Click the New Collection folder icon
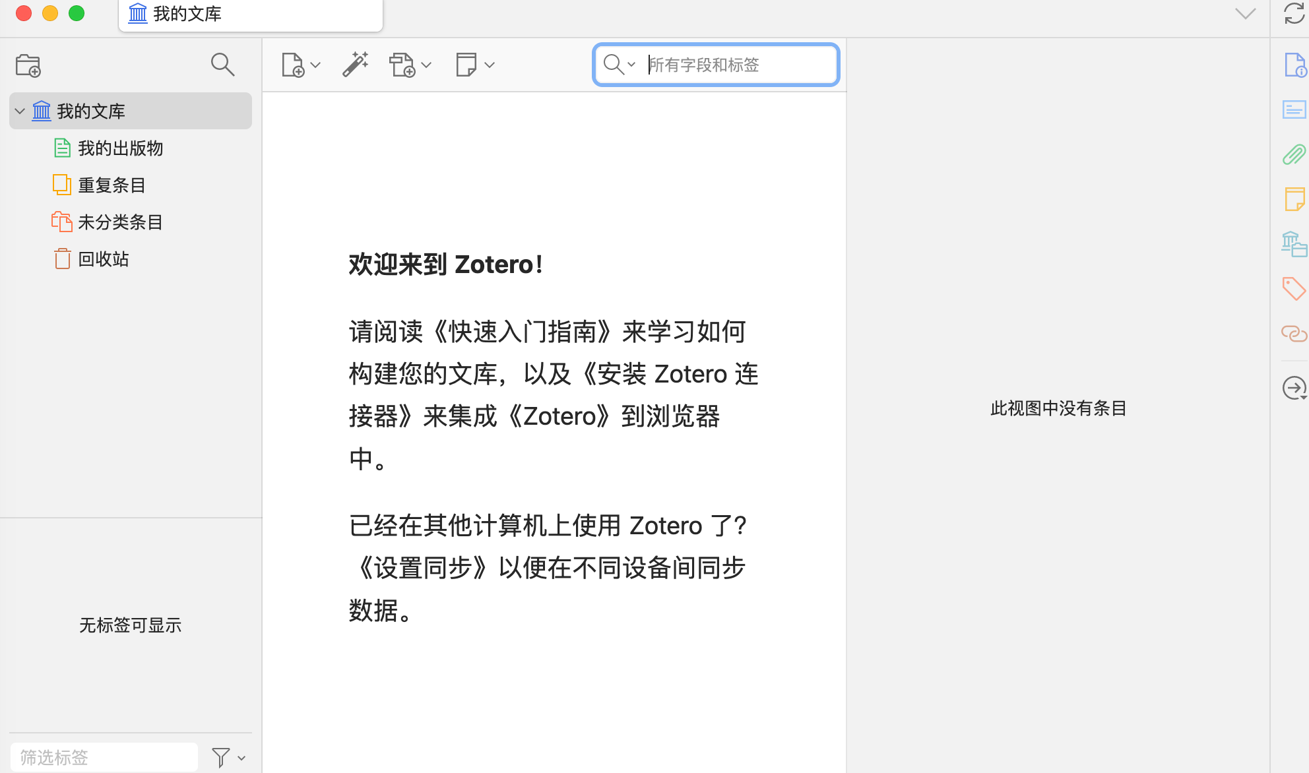The image size is (1309, 773). 28,65
